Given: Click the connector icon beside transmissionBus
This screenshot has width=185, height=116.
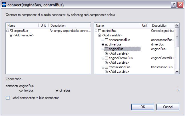Looking at the screenshot, I should (106, 67).
